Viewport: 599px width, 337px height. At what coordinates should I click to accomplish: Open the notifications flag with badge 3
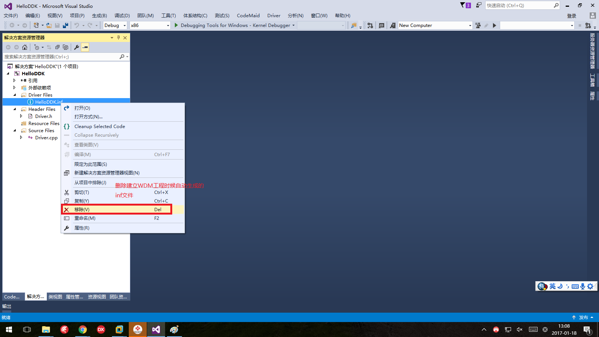(465, 5)
